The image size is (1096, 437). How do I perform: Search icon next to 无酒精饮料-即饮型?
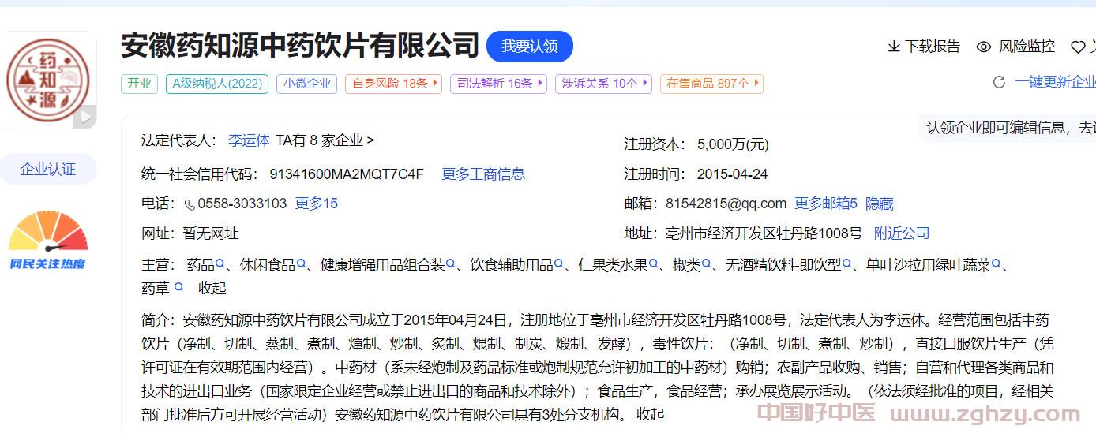coord(846,264)
